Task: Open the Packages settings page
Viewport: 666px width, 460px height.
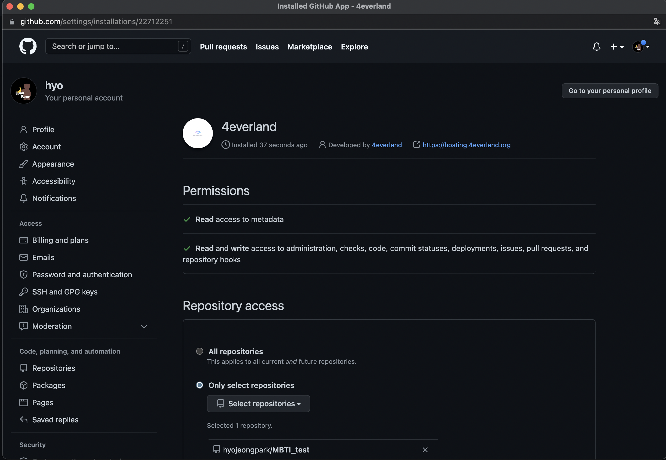Action: (x=49, y=385)
